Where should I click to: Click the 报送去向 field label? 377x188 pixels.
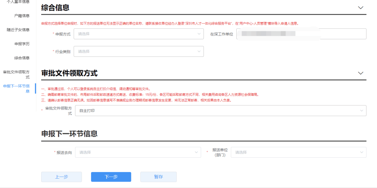pyautogui.click(x=64, y=152)
